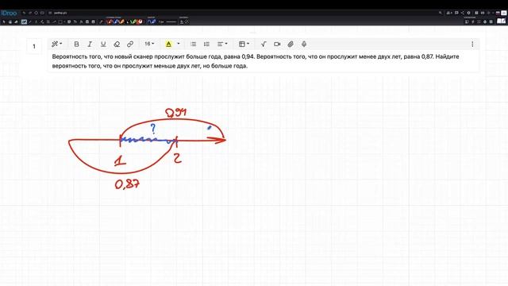Choose the orange pen preset
Viewport: 508px width, 286px height.
(121, 21)
